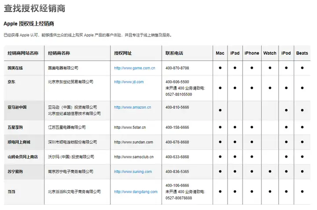The image size is (317, 210).
Task: Click phone number 0527-80878888
Action: [x=179, y=198]
